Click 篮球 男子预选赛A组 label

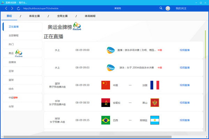pos(57,85)
